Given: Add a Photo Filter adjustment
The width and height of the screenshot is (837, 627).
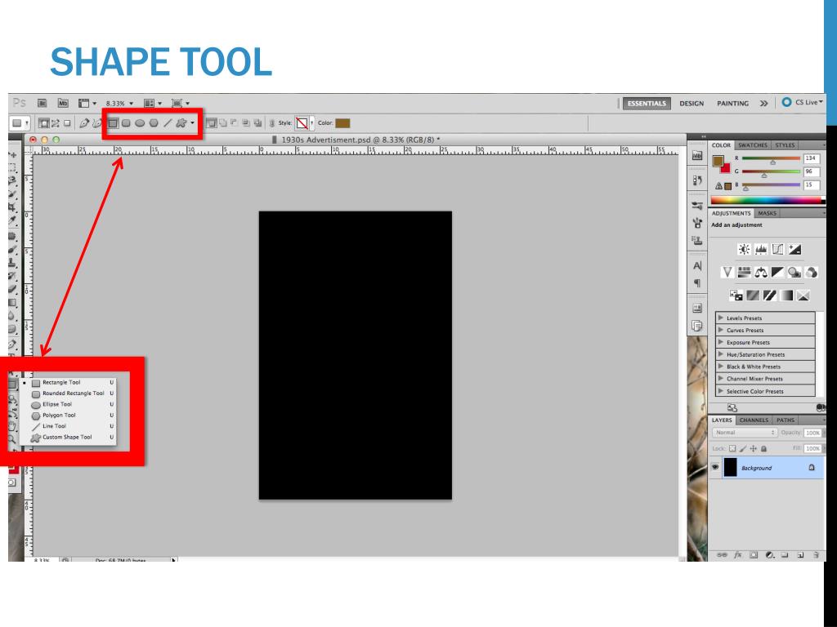Looking at the screenshot, I should 794,273.
